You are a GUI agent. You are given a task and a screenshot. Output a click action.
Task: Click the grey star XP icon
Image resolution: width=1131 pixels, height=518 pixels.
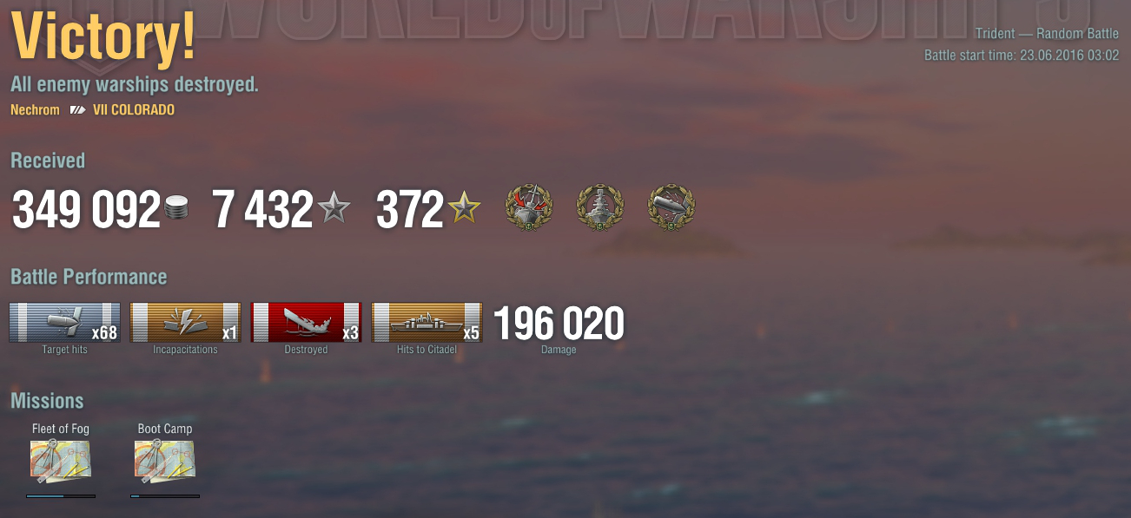coord(334,209)
